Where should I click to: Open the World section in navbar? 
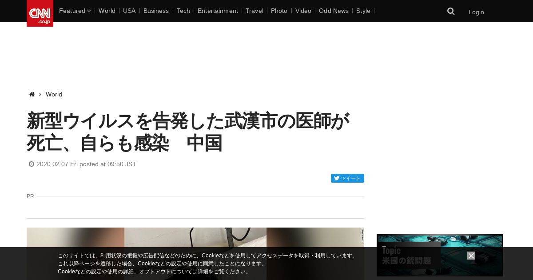pos(107,11)
